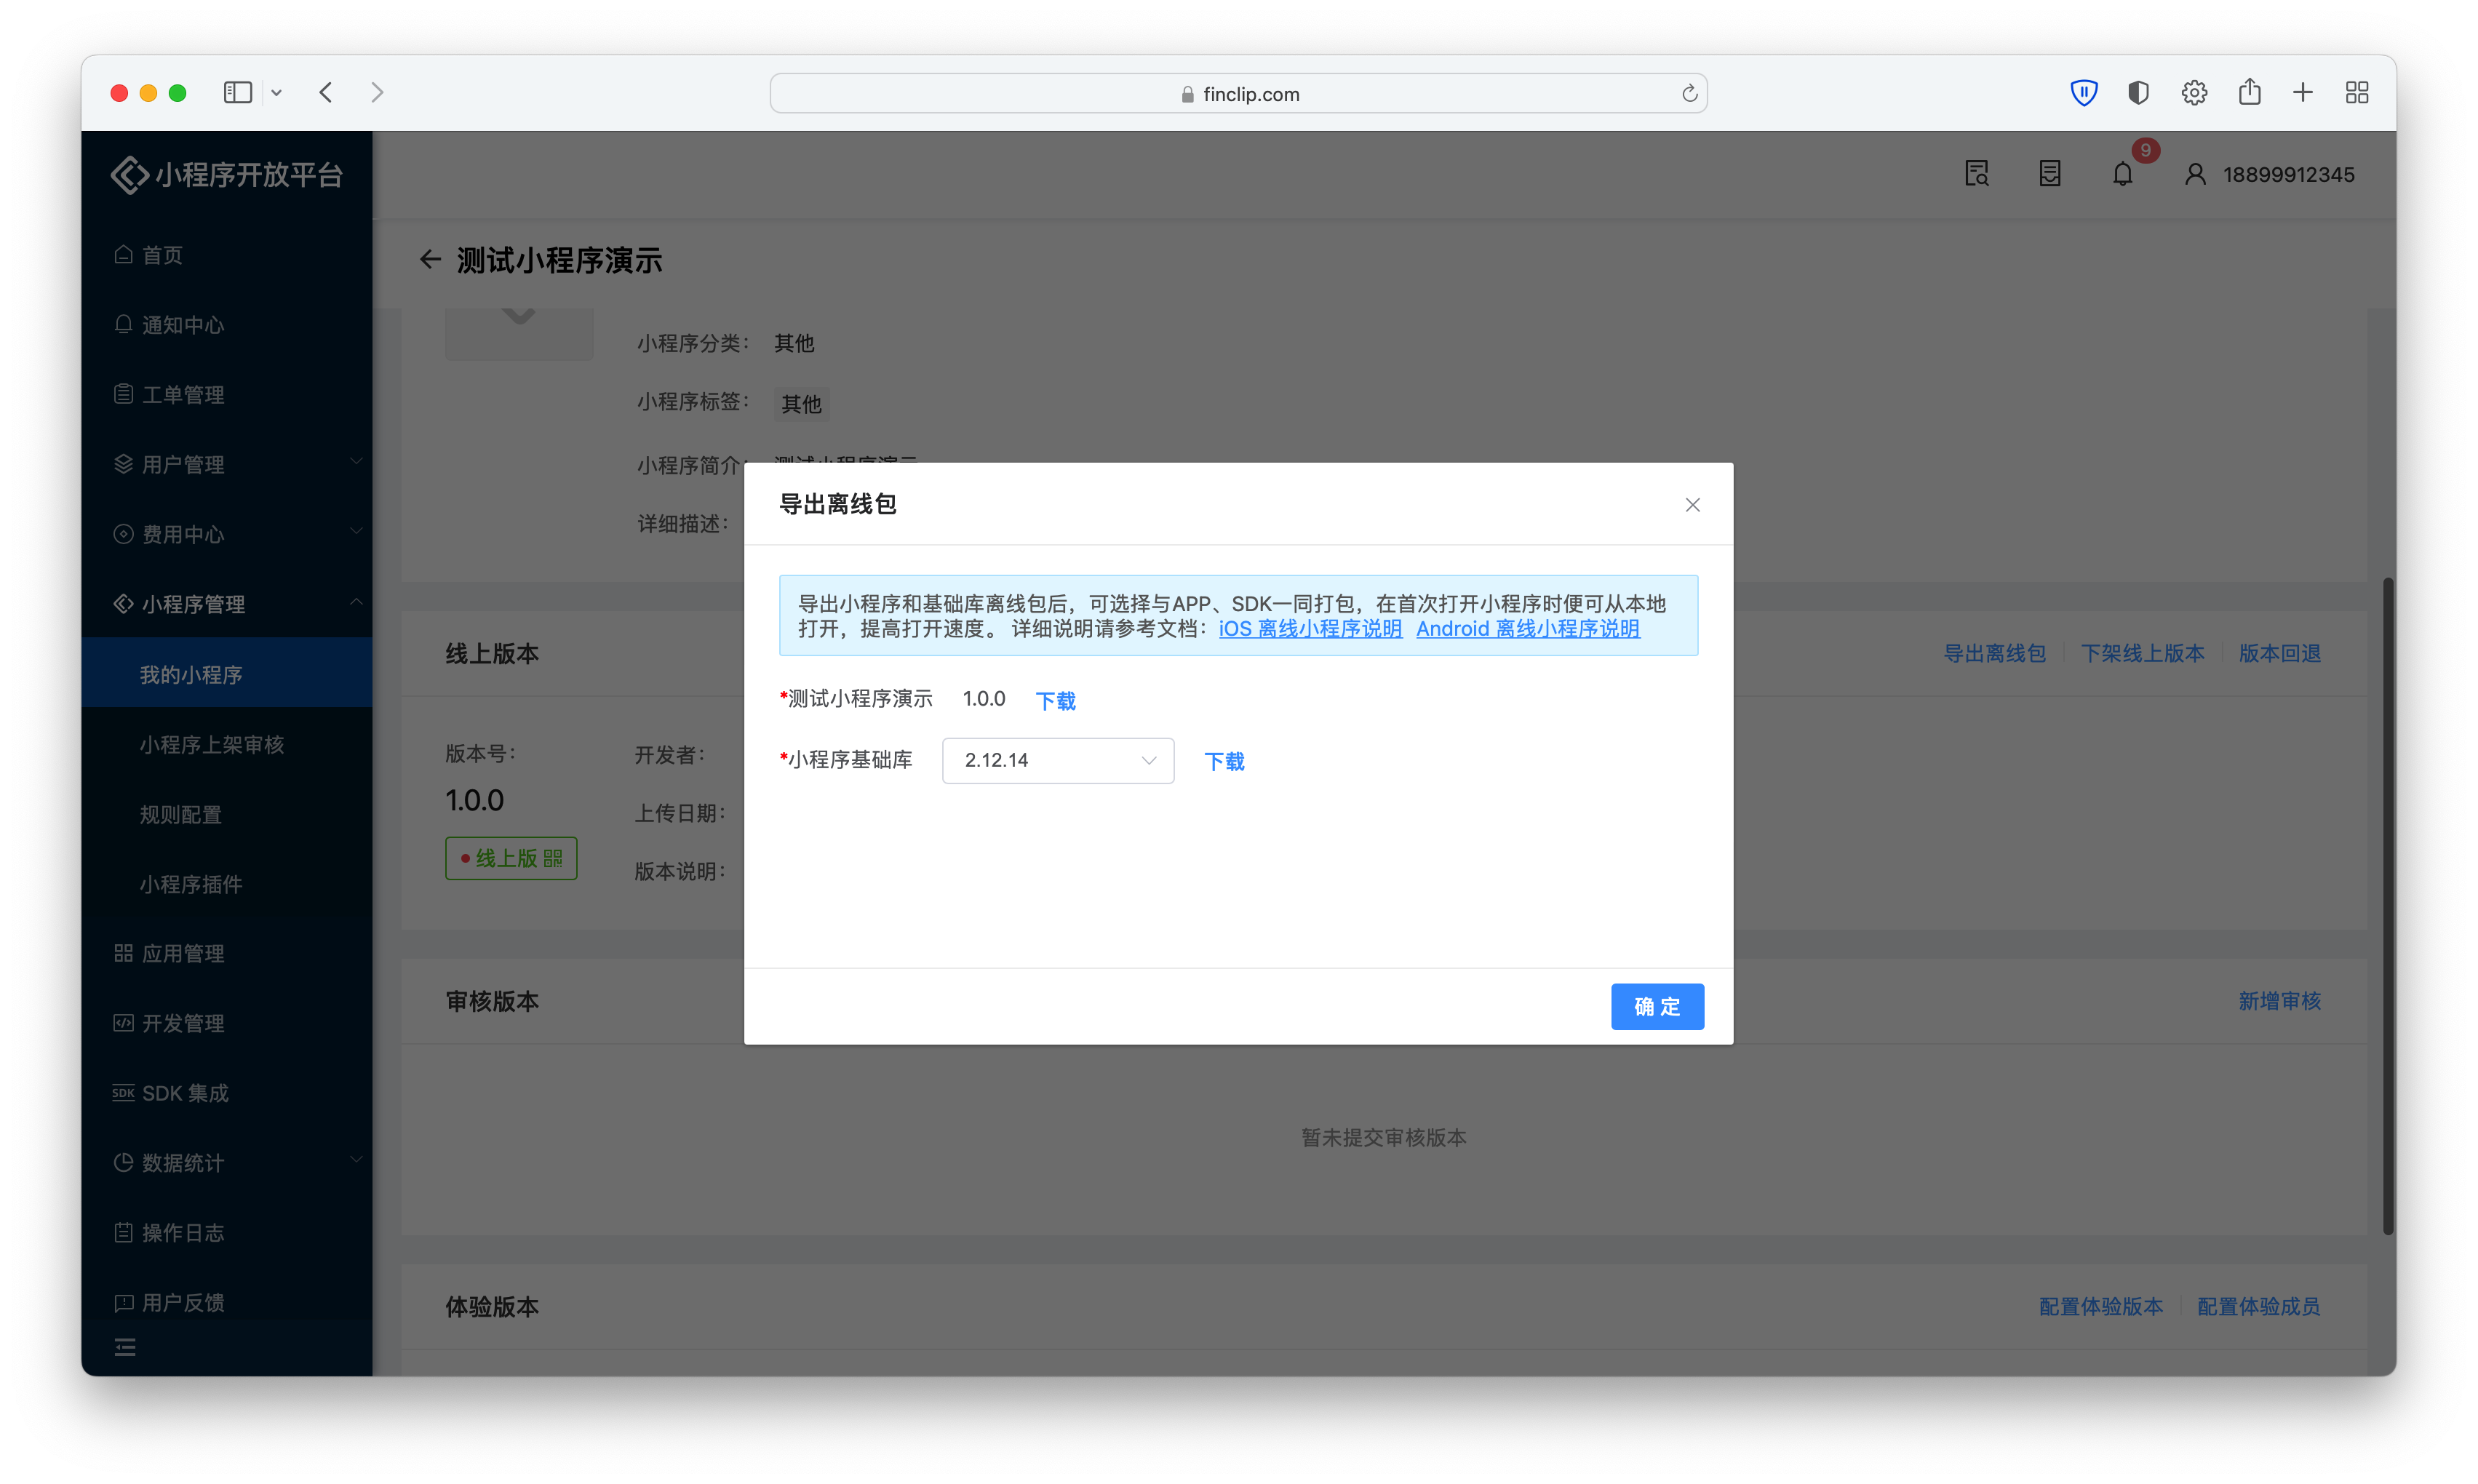
Task: Toggle the Safari sidebar button
Action: [x=237, y=93]
